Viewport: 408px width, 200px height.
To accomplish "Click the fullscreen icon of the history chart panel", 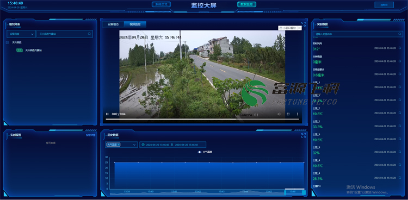I will point(304,135).
